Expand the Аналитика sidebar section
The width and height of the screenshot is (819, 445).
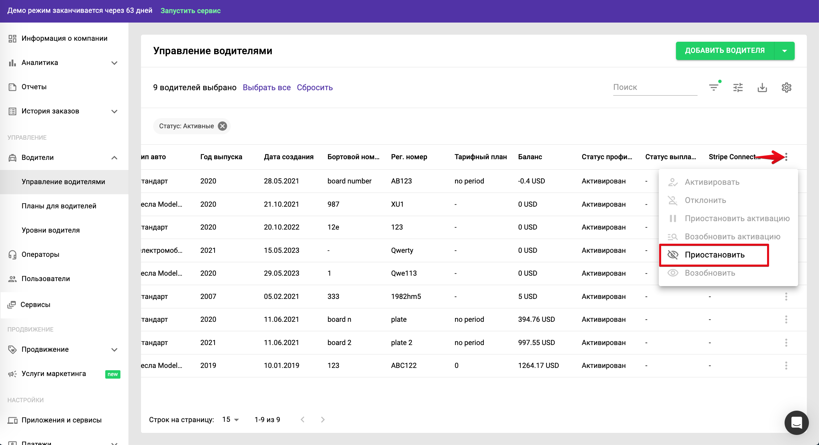114,63
